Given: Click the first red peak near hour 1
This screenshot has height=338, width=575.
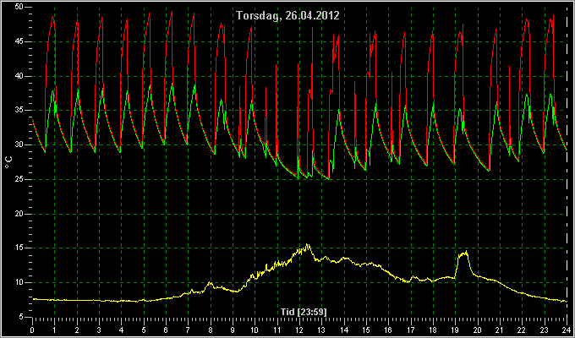Looking at the screenshot, I should point(53,17).
